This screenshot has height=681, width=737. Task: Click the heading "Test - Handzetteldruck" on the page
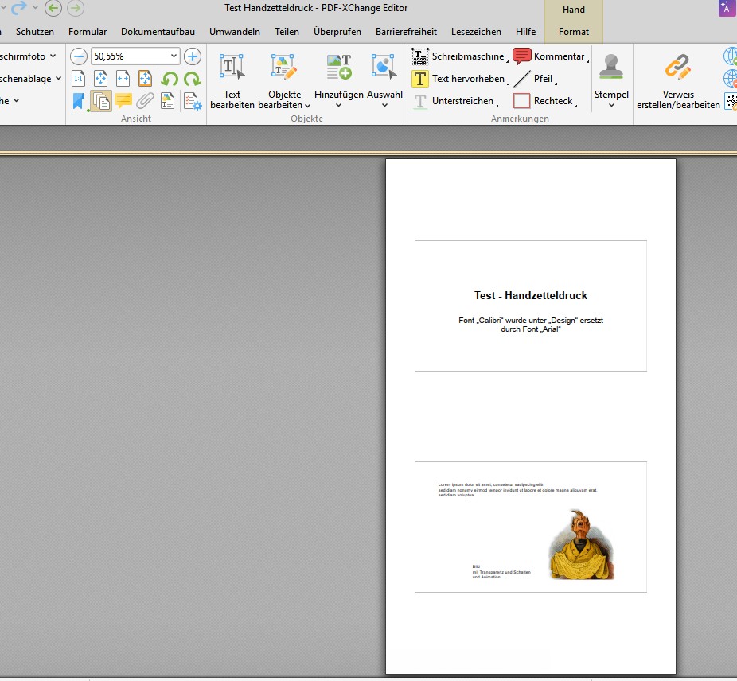point(531,295)
